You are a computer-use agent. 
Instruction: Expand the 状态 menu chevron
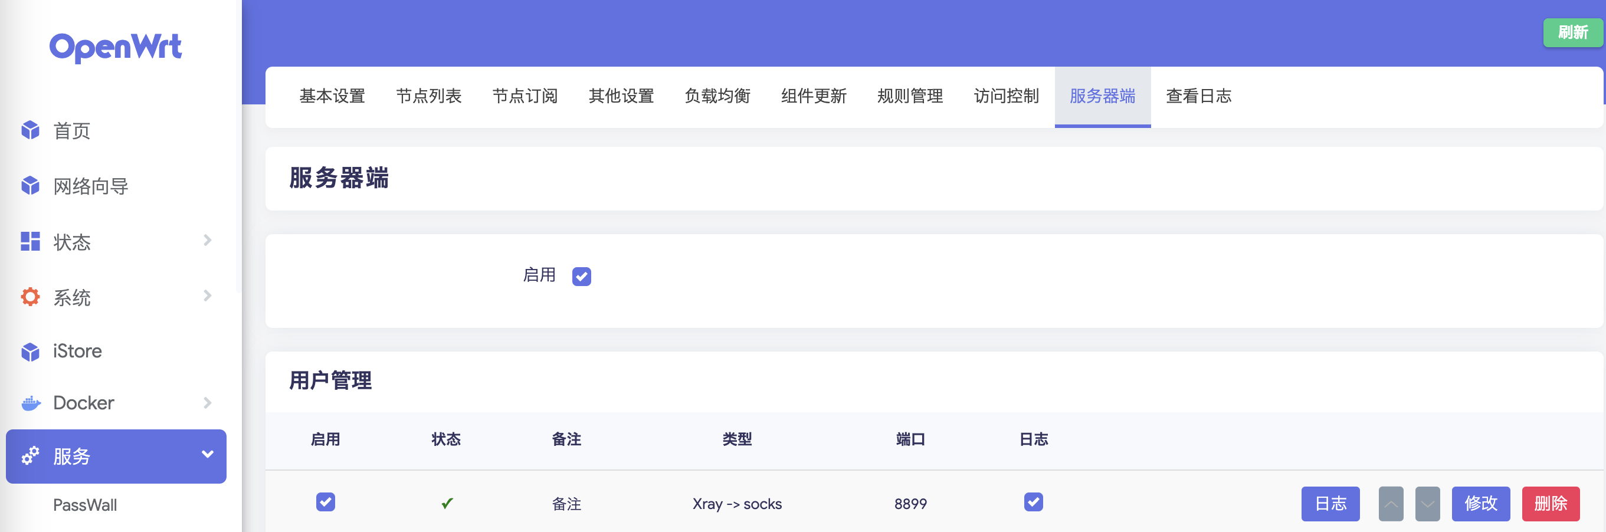(208, 241)
